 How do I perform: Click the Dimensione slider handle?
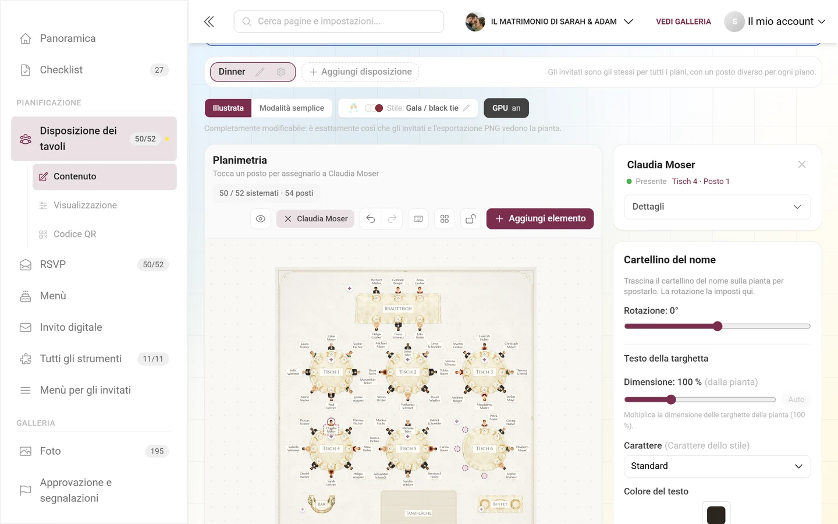point(671,399)
